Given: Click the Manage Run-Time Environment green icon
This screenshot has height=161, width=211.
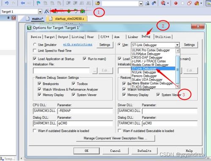Looking at the screenshot, I should click(x=69, y=11).
